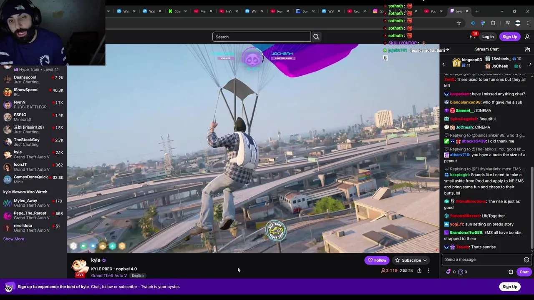Image resolution: width=534 pixels, height=300 pixels.
Task: Open chat settings gear
Action: click(511, 272)
